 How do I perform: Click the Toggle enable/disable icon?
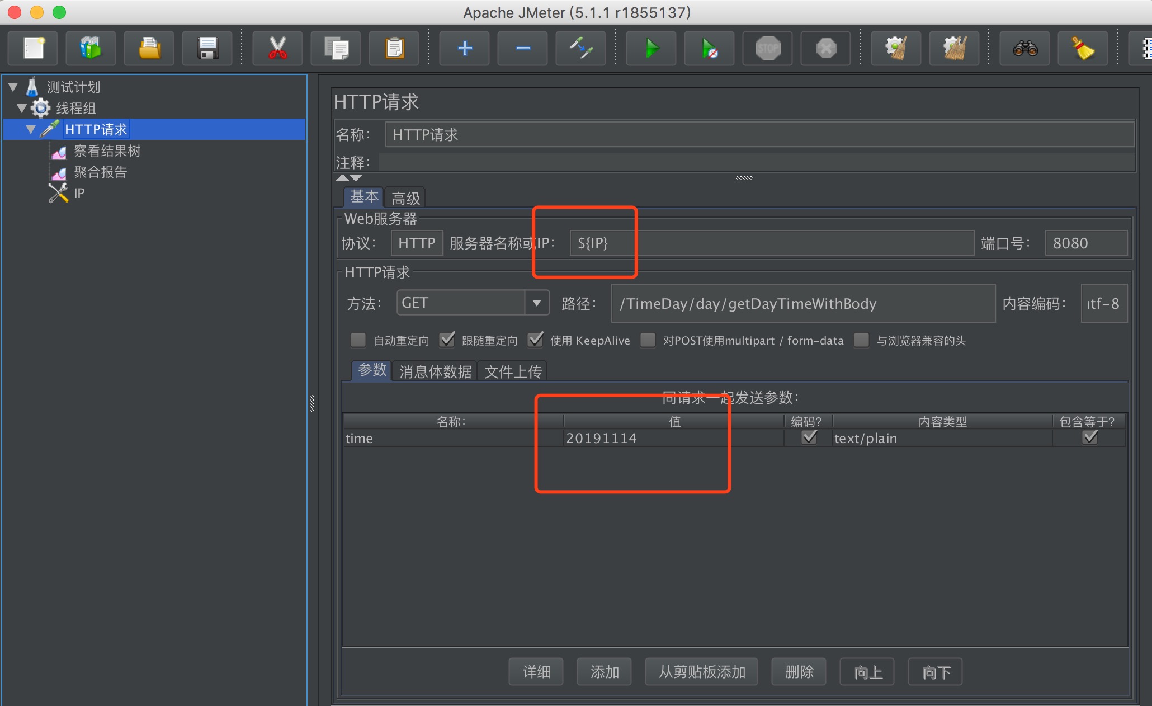[580, 49]
